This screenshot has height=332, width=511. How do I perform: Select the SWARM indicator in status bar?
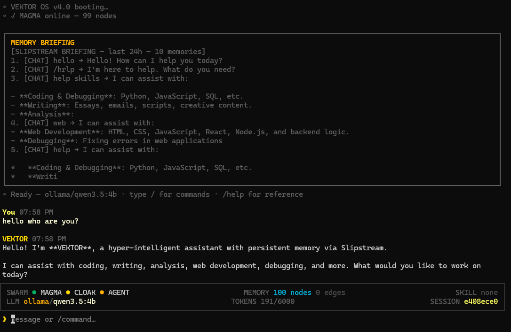[x=17, y=292]
